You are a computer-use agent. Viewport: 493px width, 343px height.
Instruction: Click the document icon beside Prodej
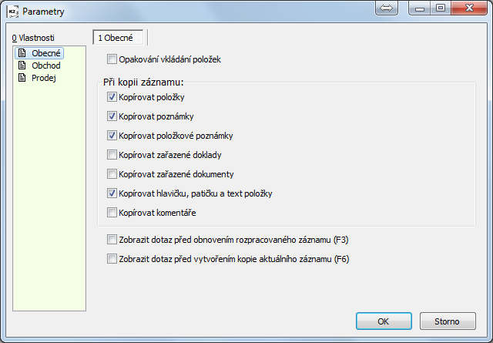click(x=22, y=77)
